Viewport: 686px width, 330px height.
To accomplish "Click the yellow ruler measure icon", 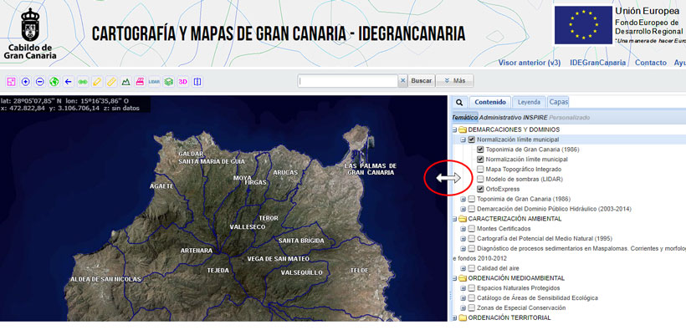I will 111,81.
